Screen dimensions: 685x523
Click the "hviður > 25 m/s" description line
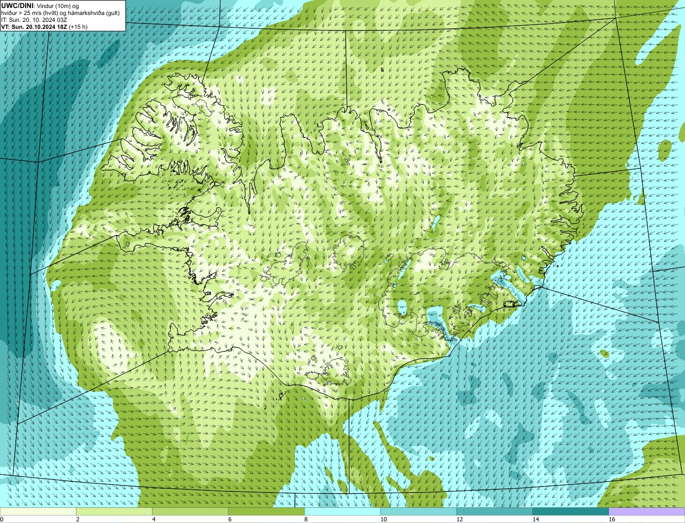(x=60, y=13)
